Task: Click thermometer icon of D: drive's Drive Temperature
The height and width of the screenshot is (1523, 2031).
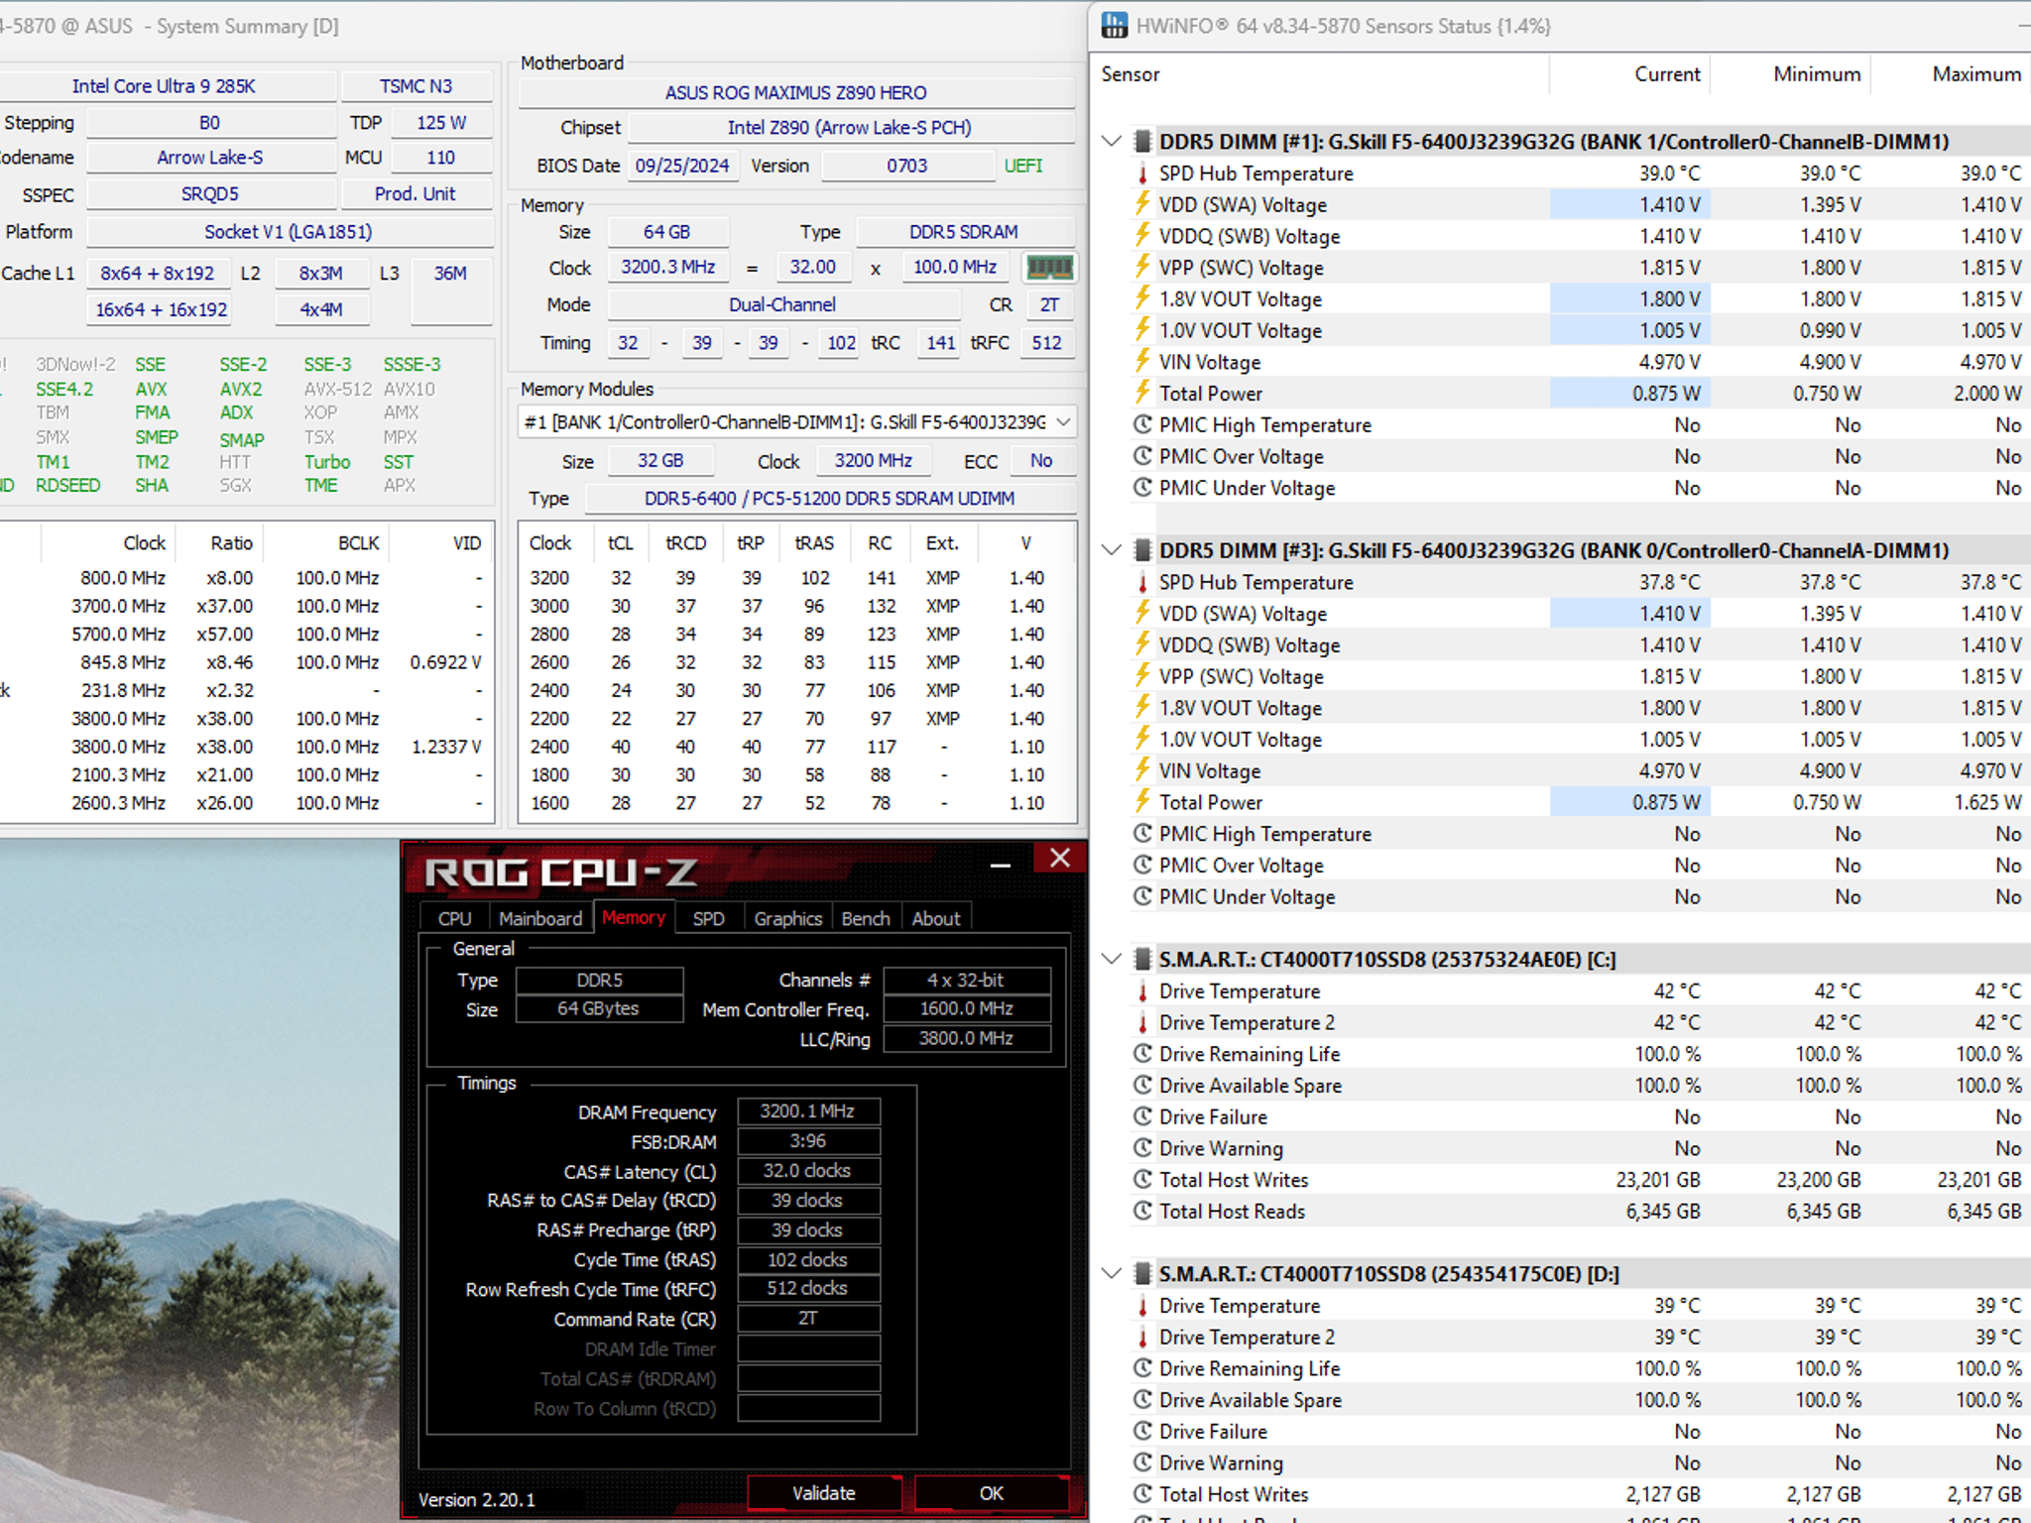Action: click(x=1142, y=1305)
